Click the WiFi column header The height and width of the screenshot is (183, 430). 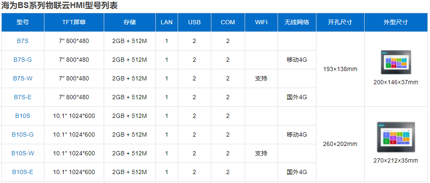[x=261, y=23]
